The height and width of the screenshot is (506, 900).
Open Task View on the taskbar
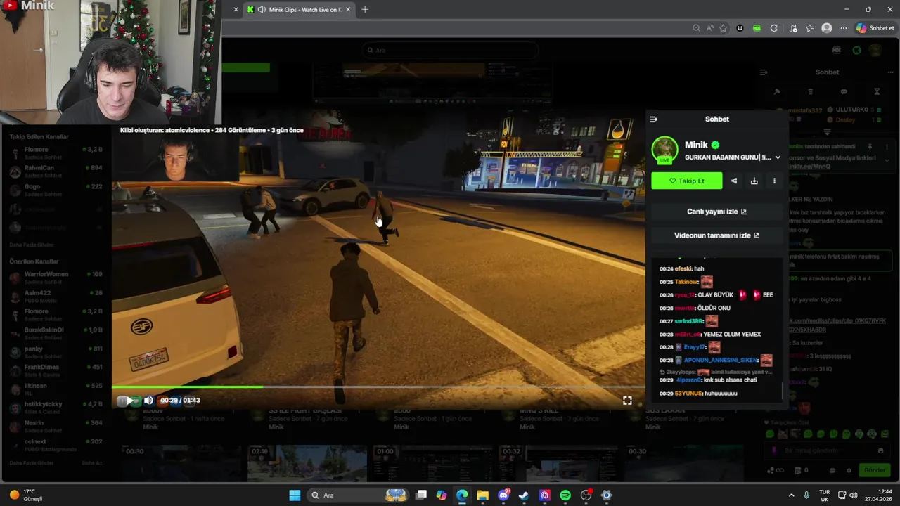pos(421,495)
